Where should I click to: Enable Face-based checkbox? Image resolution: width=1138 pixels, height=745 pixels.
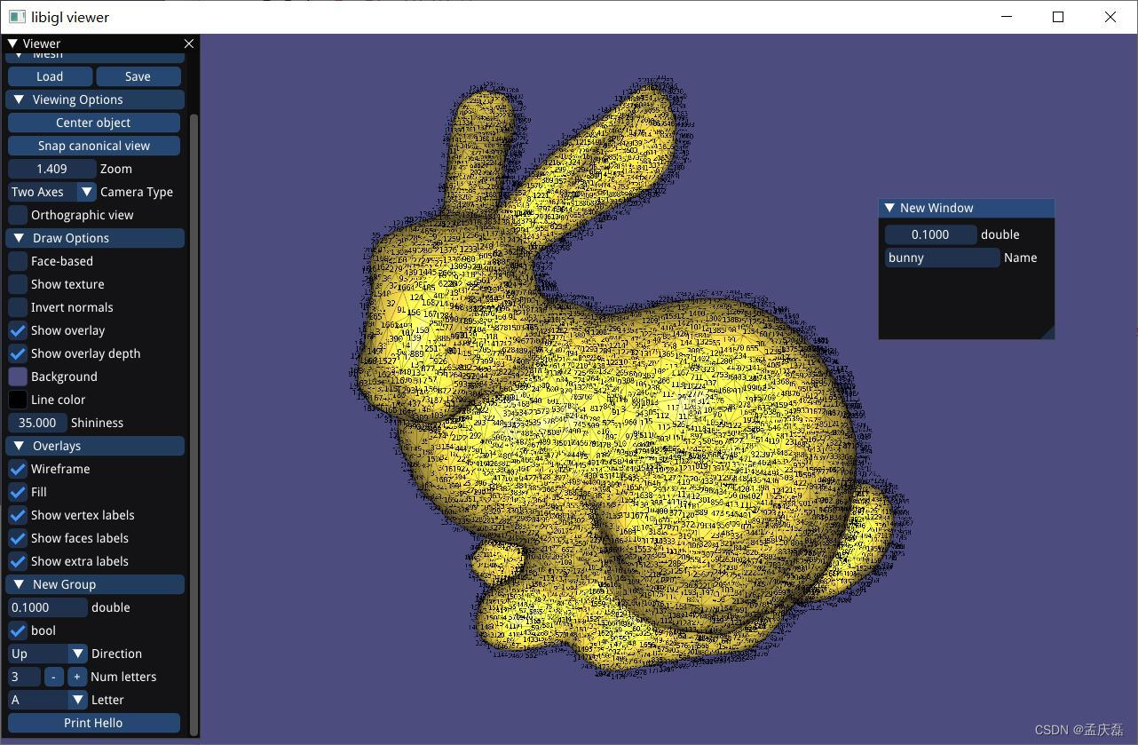pos(18,261)
